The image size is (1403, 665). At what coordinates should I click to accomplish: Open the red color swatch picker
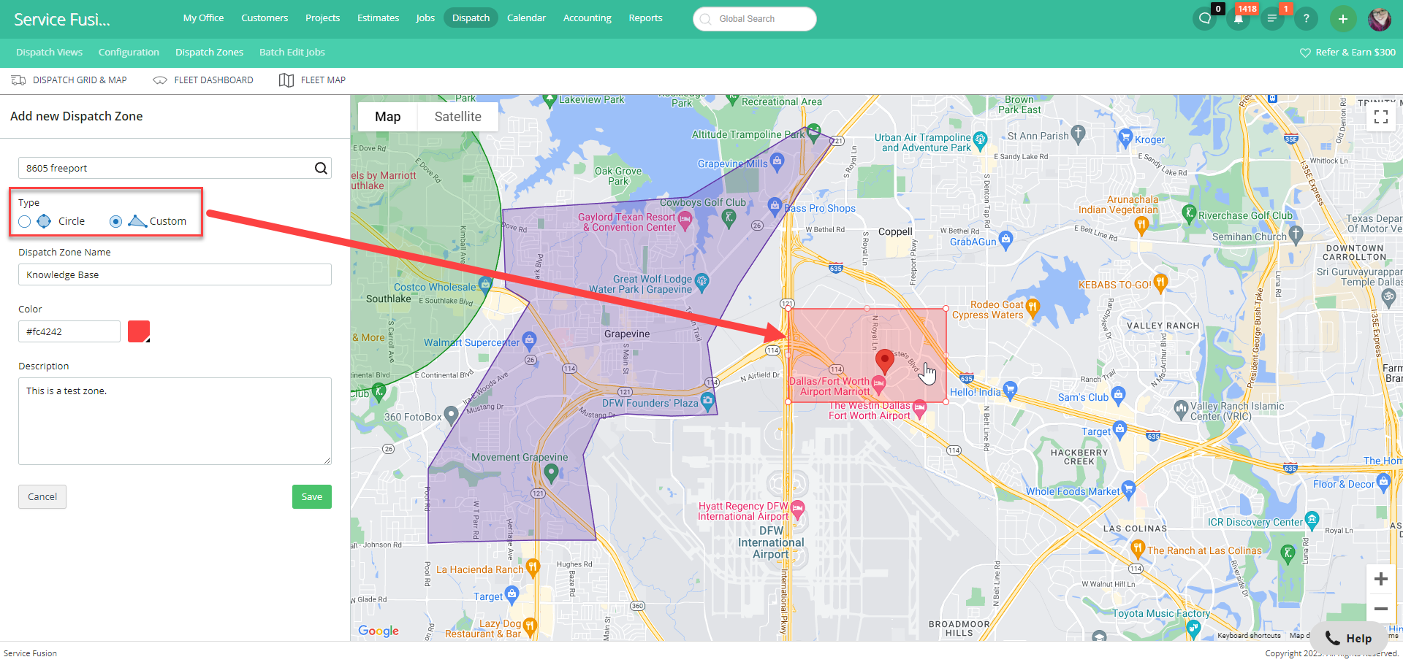tap(139, 331)
